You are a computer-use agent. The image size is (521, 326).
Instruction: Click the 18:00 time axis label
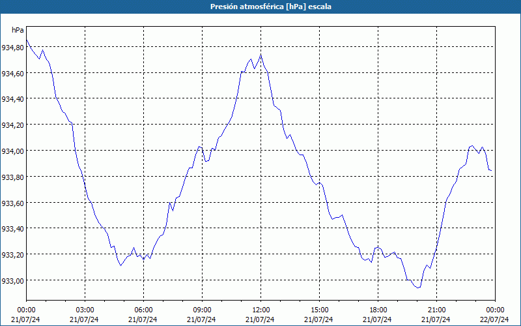pos(378,310)
